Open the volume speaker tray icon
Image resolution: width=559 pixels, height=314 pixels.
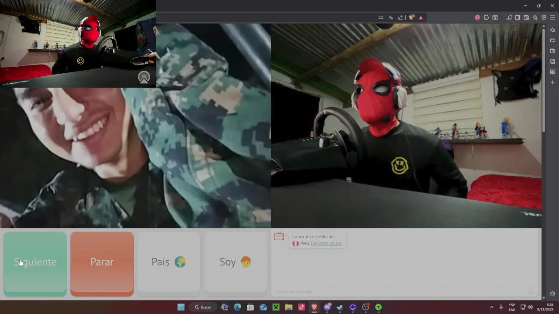530,307
